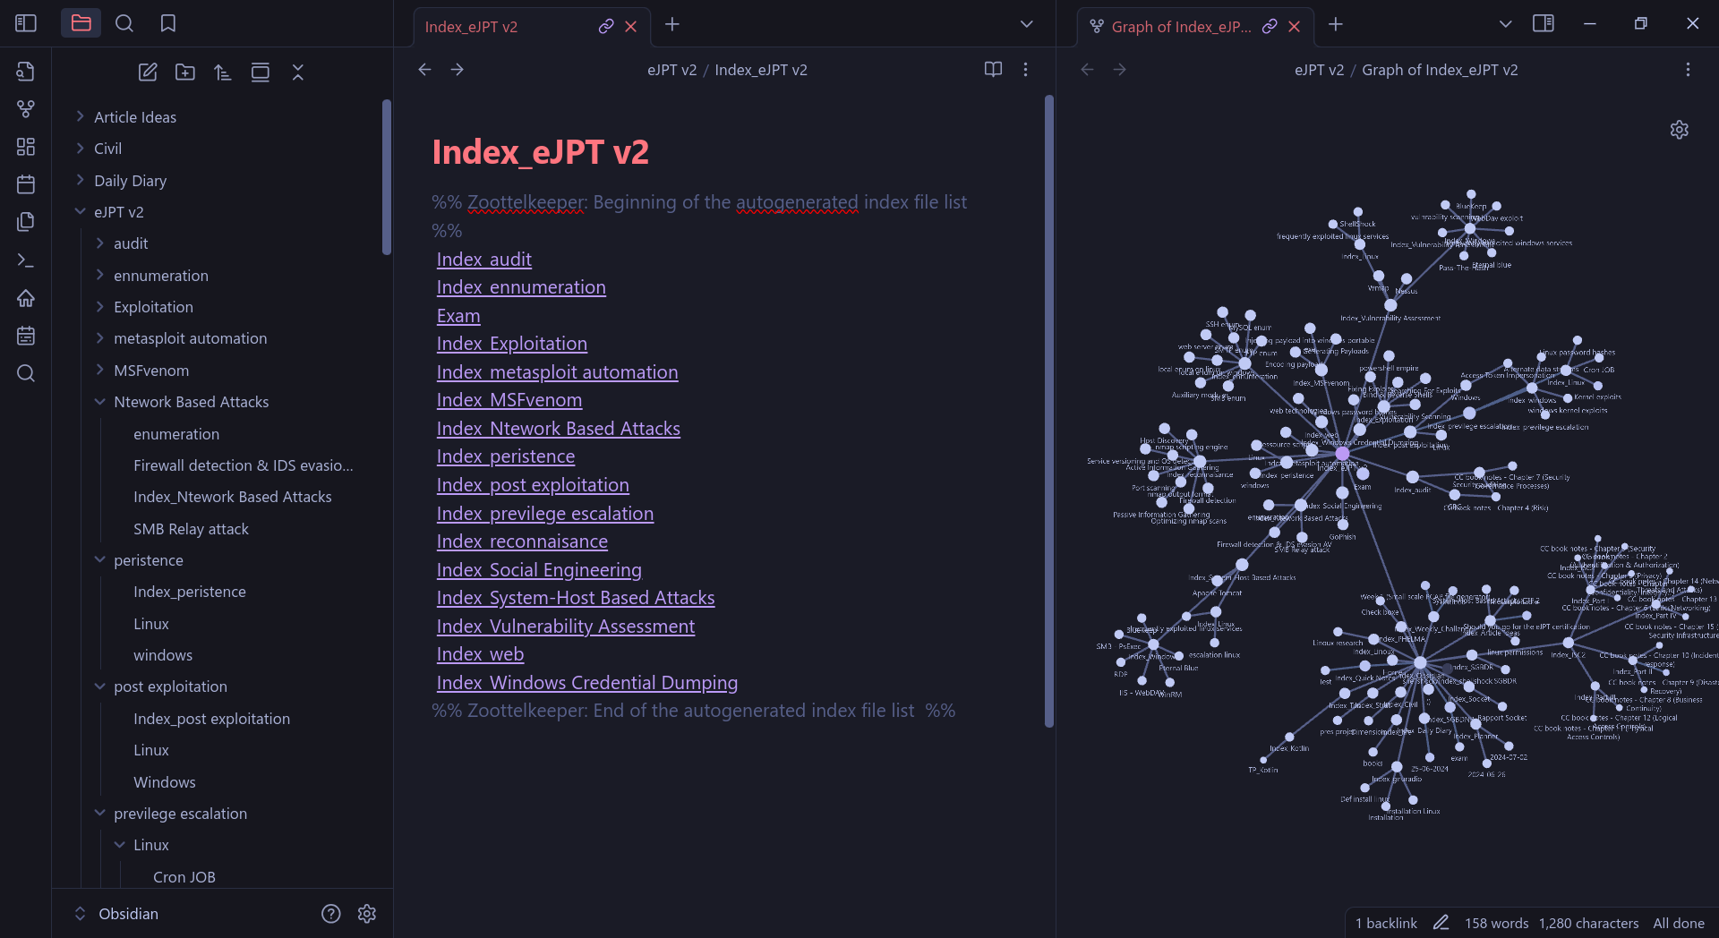This screenshot has height=938, width=1719.
Task: Toggle reading view book icon
Action: tap(993, 70)
